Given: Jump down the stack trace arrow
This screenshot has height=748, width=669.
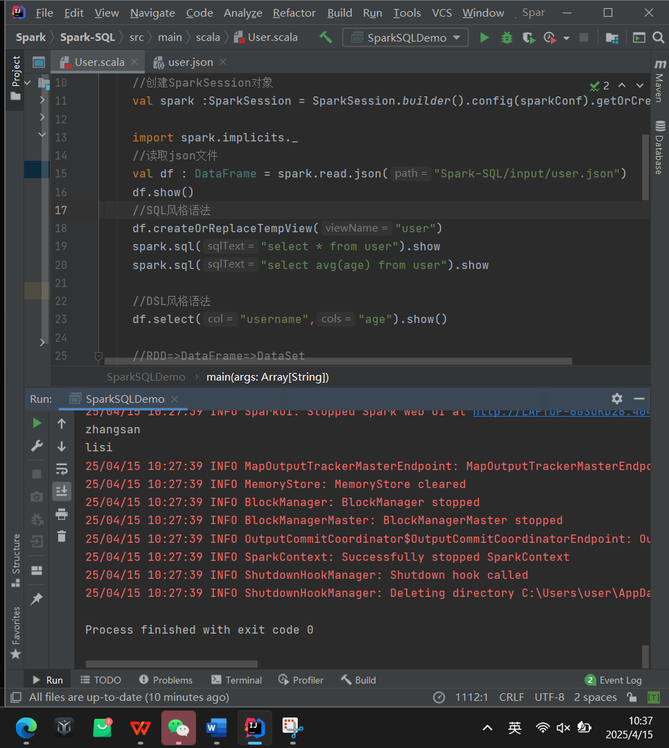Looking at the screenshot, I should (62, 446).
